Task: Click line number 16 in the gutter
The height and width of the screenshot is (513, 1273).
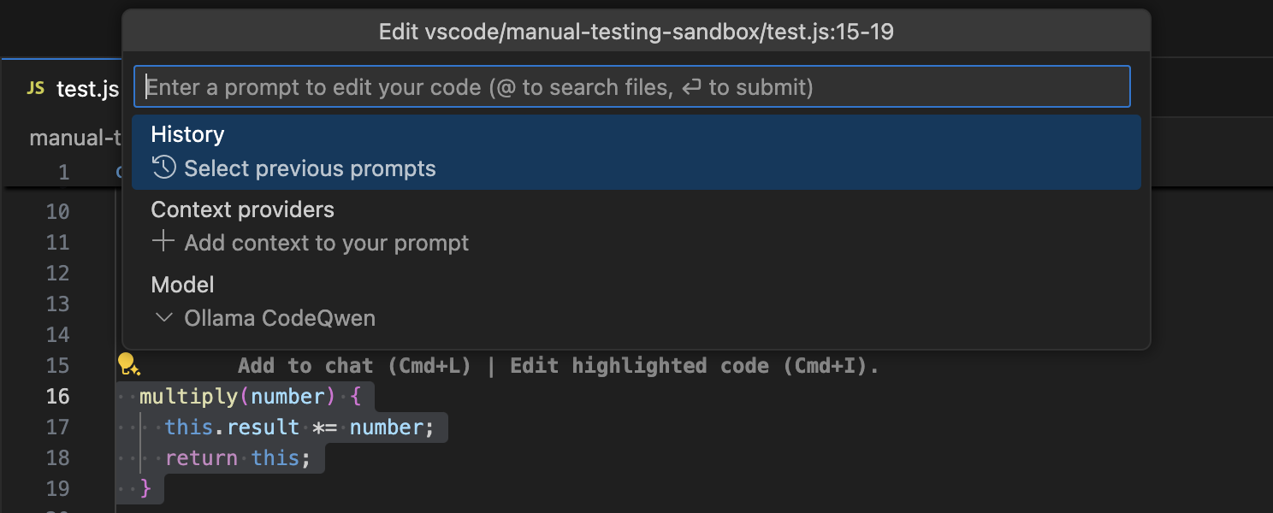Action: [57, 397]
